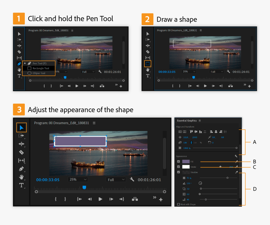Expand button overflow chevrons in step 3 monitor
This screenshot has height=225, width=270.
[x=155, y=197]
